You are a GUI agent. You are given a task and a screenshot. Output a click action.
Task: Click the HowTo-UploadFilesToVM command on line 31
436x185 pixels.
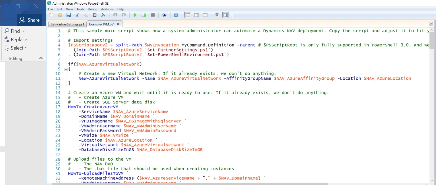click(96, 174)
